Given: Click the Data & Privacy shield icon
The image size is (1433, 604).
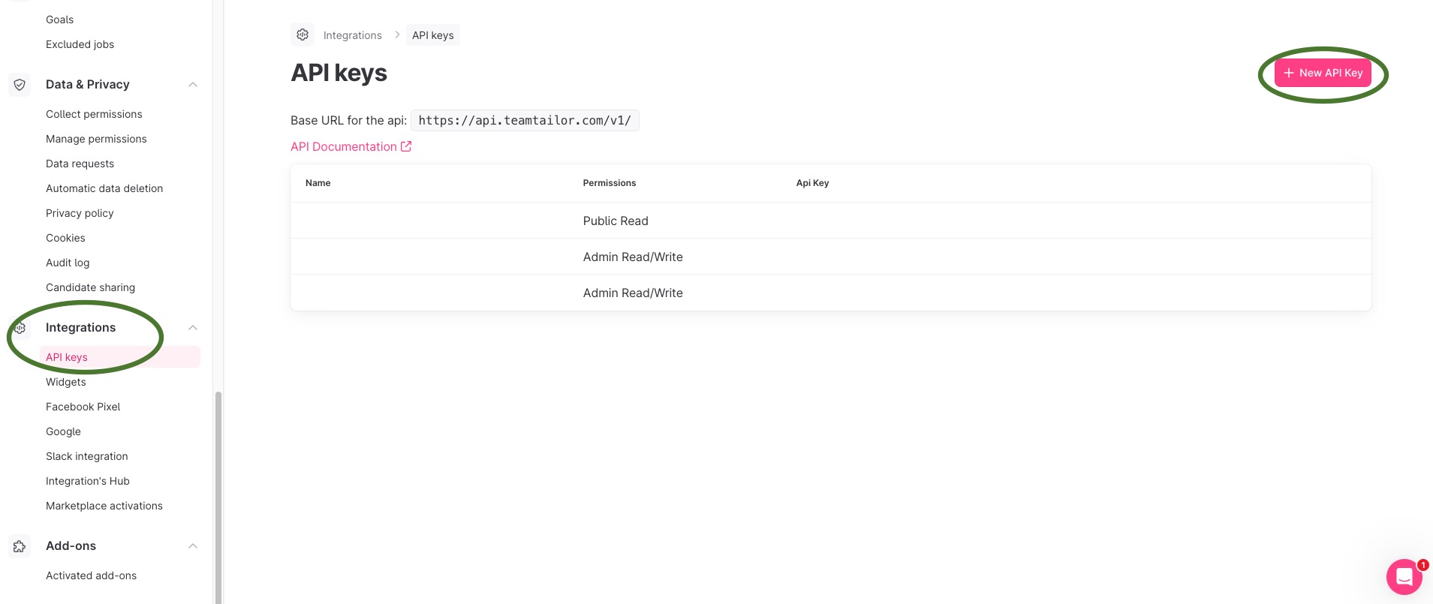Looking at the screenshot, I should 20,85.
